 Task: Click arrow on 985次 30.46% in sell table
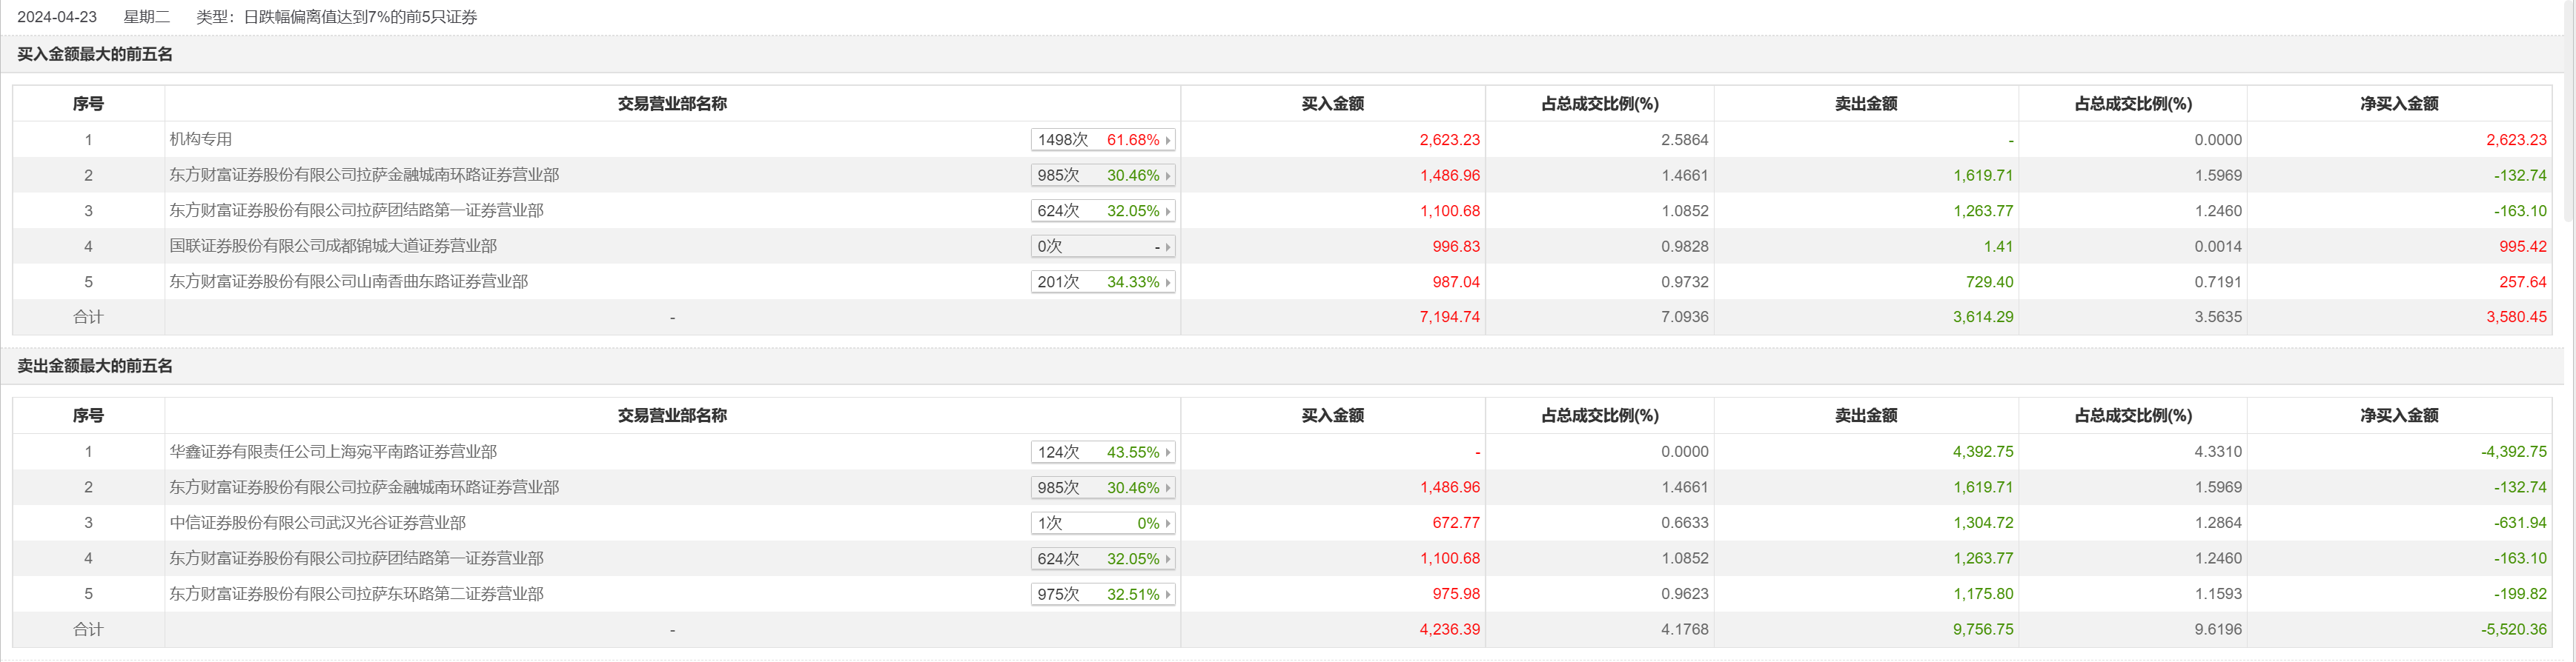[x=1167, y=488]
